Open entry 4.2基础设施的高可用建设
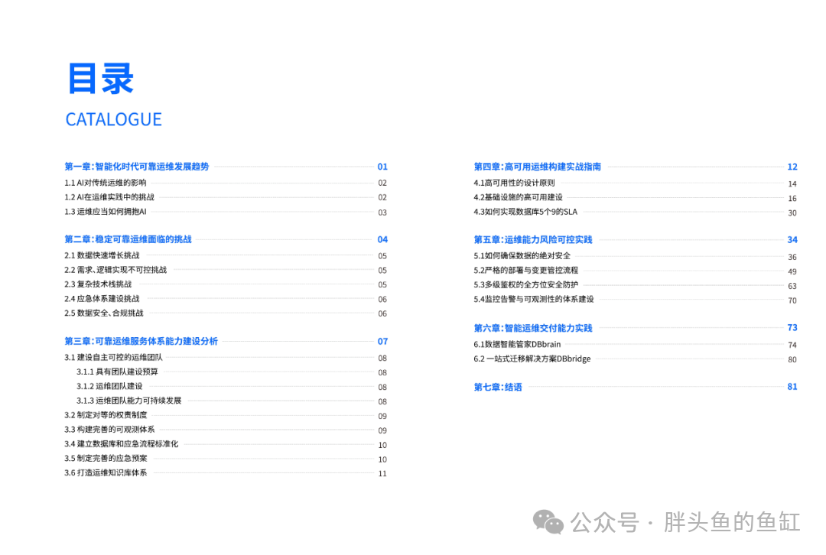This screenshot has width=826, height=555. click(518, 197)
